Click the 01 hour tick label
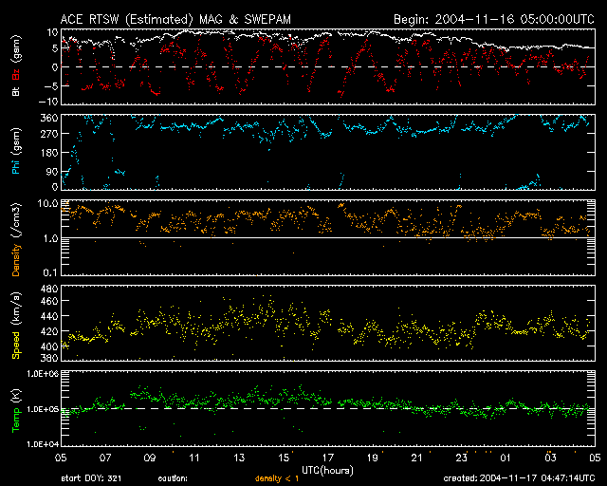 pos(505,458)
